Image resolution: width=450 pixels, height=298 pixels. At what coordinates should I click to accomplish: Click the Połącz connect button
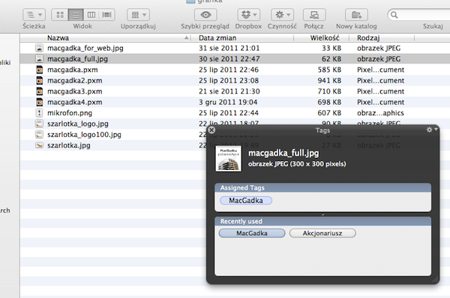pyautogui.click(x=314, y=15)
